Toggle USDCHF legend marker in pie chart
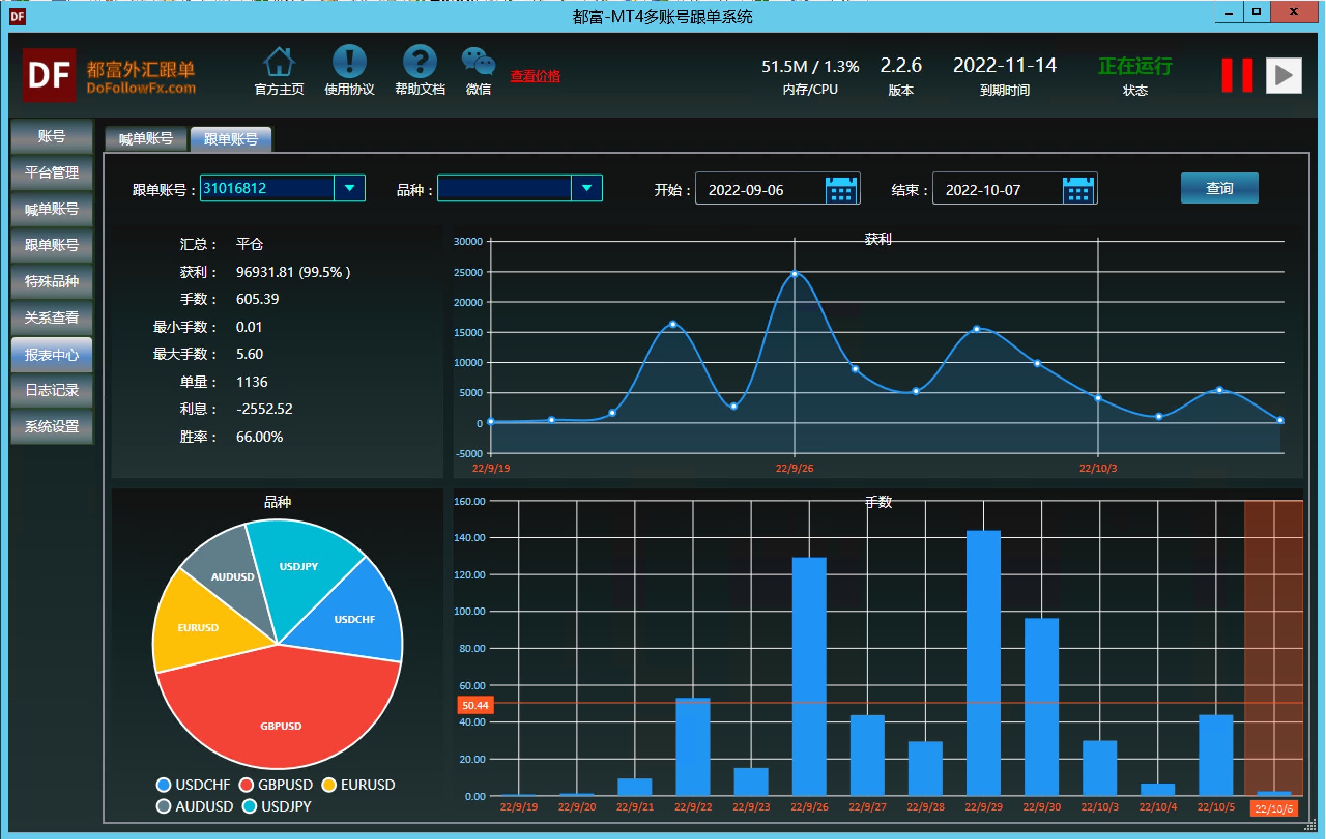This screenshot has height=839, width=1326. (x=164, y=785)
